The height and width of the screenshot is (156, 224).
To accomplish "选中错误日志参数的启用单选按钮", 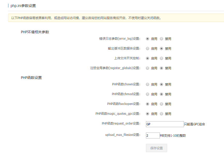I will click(x=148, y=39).
